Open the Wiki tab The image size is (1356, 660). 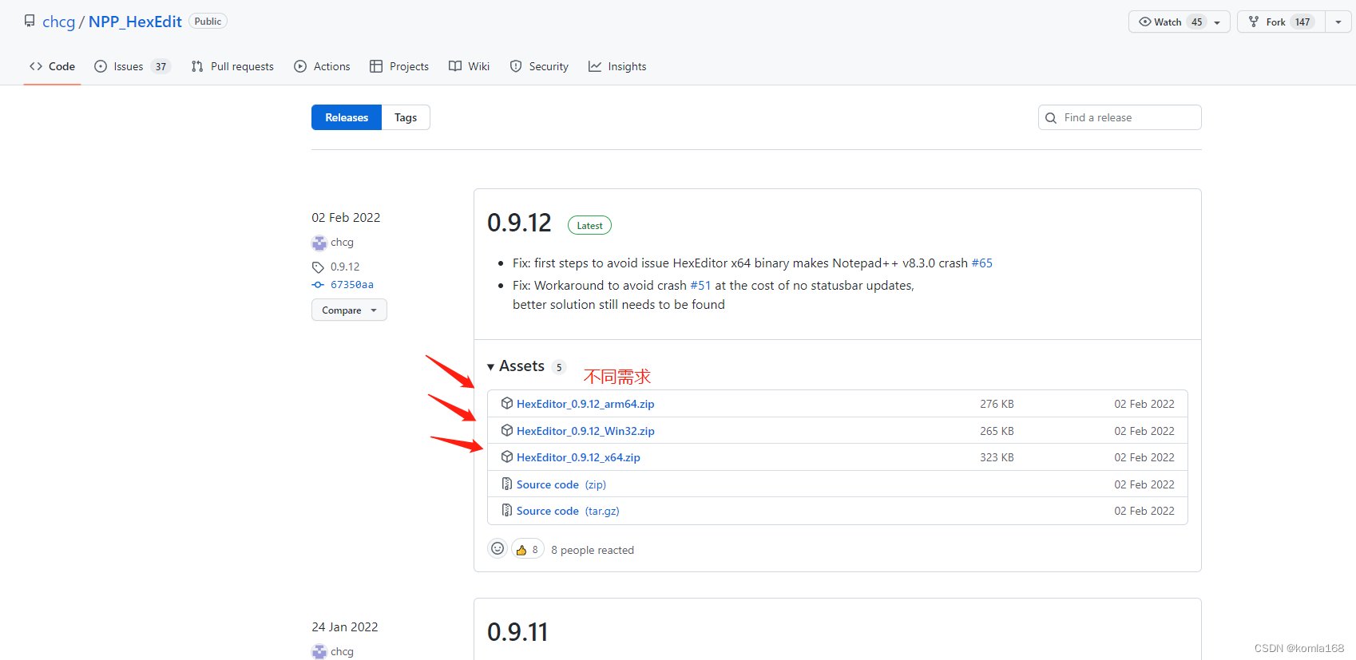(x=470, y=66)
